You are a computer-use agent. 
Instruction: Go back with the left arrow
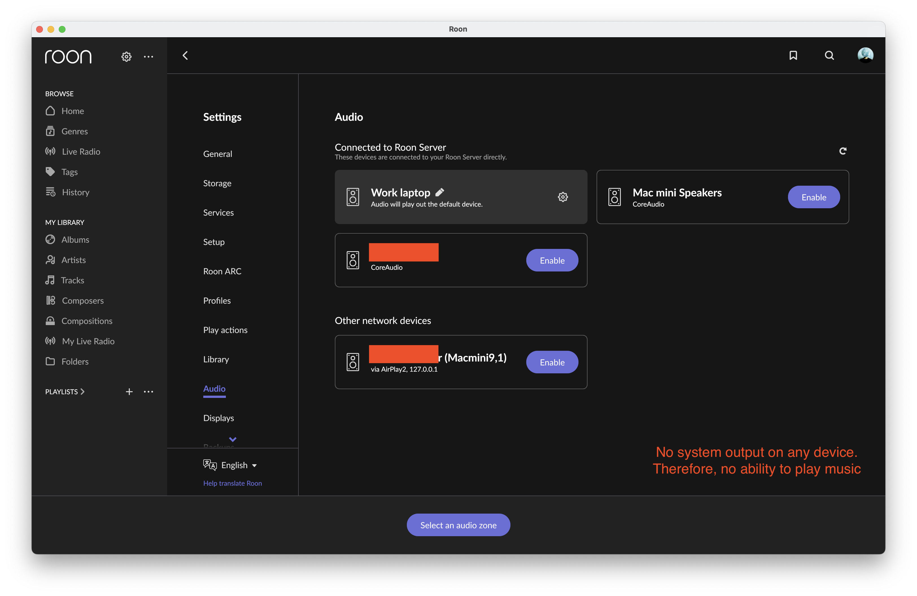click(185, 55)
